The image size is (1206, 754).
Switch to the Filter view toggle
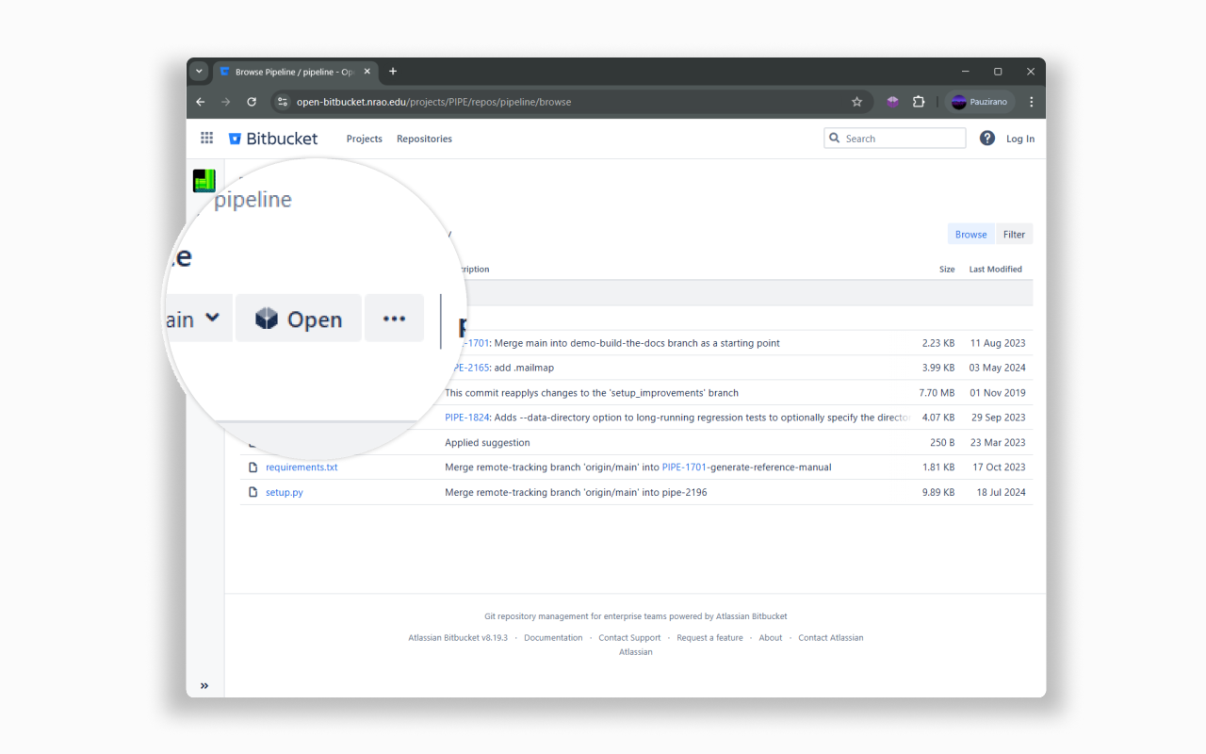[1014, 234]
